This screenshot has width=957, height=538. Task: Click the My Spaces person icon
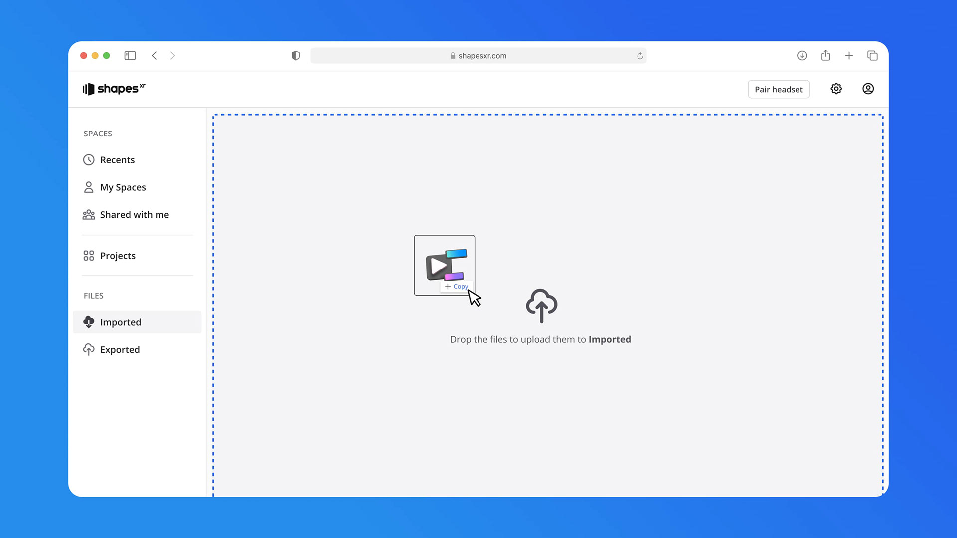pyautogui.click(x=89, y=187)
